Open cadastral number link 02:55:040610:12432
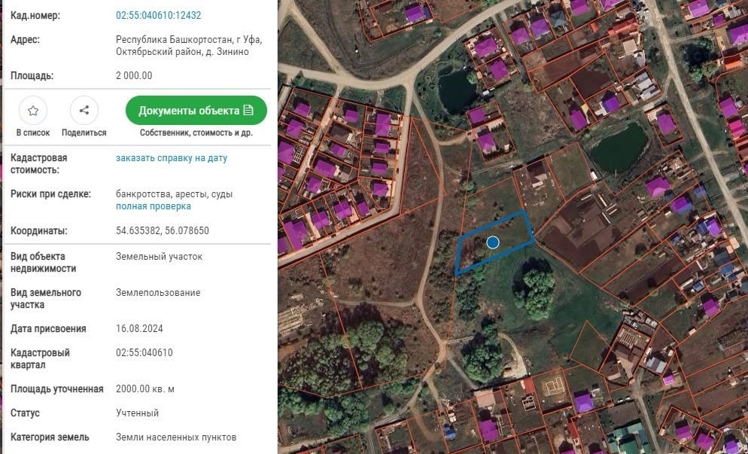This screenshot has height=454, width=748. [x=158, y=15]
